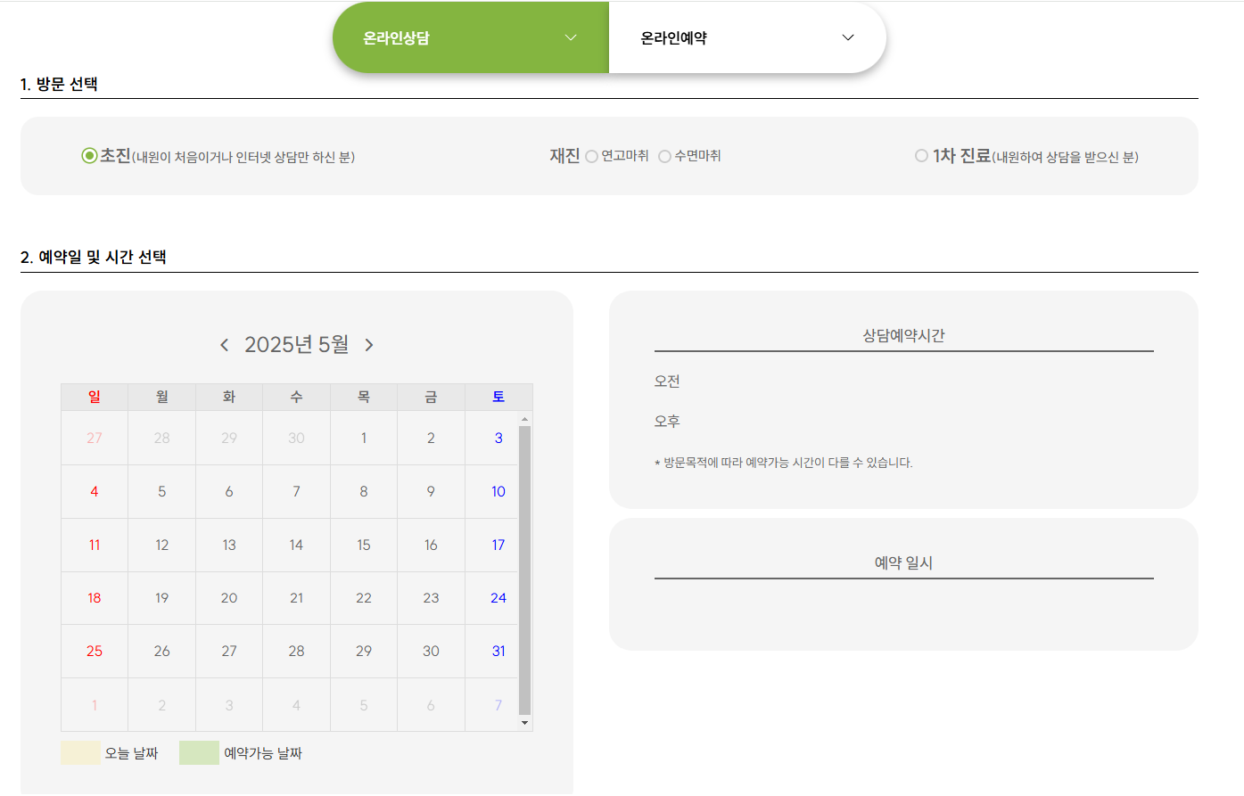Select May 21 in the calendar

(x=296, y=598)
